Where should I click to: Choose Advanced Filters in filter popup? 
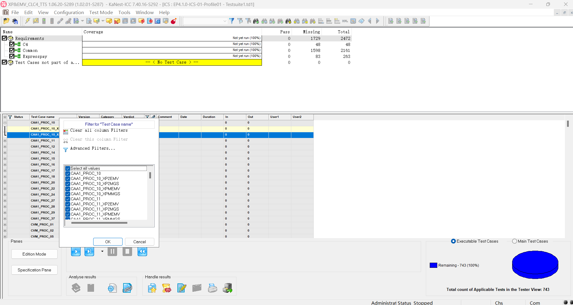tap(92, 148)
